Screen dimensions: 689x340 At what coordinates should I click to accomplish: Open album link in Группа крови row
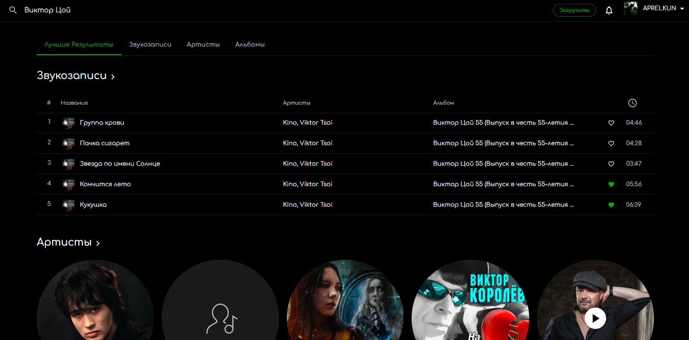pos(503,123)
